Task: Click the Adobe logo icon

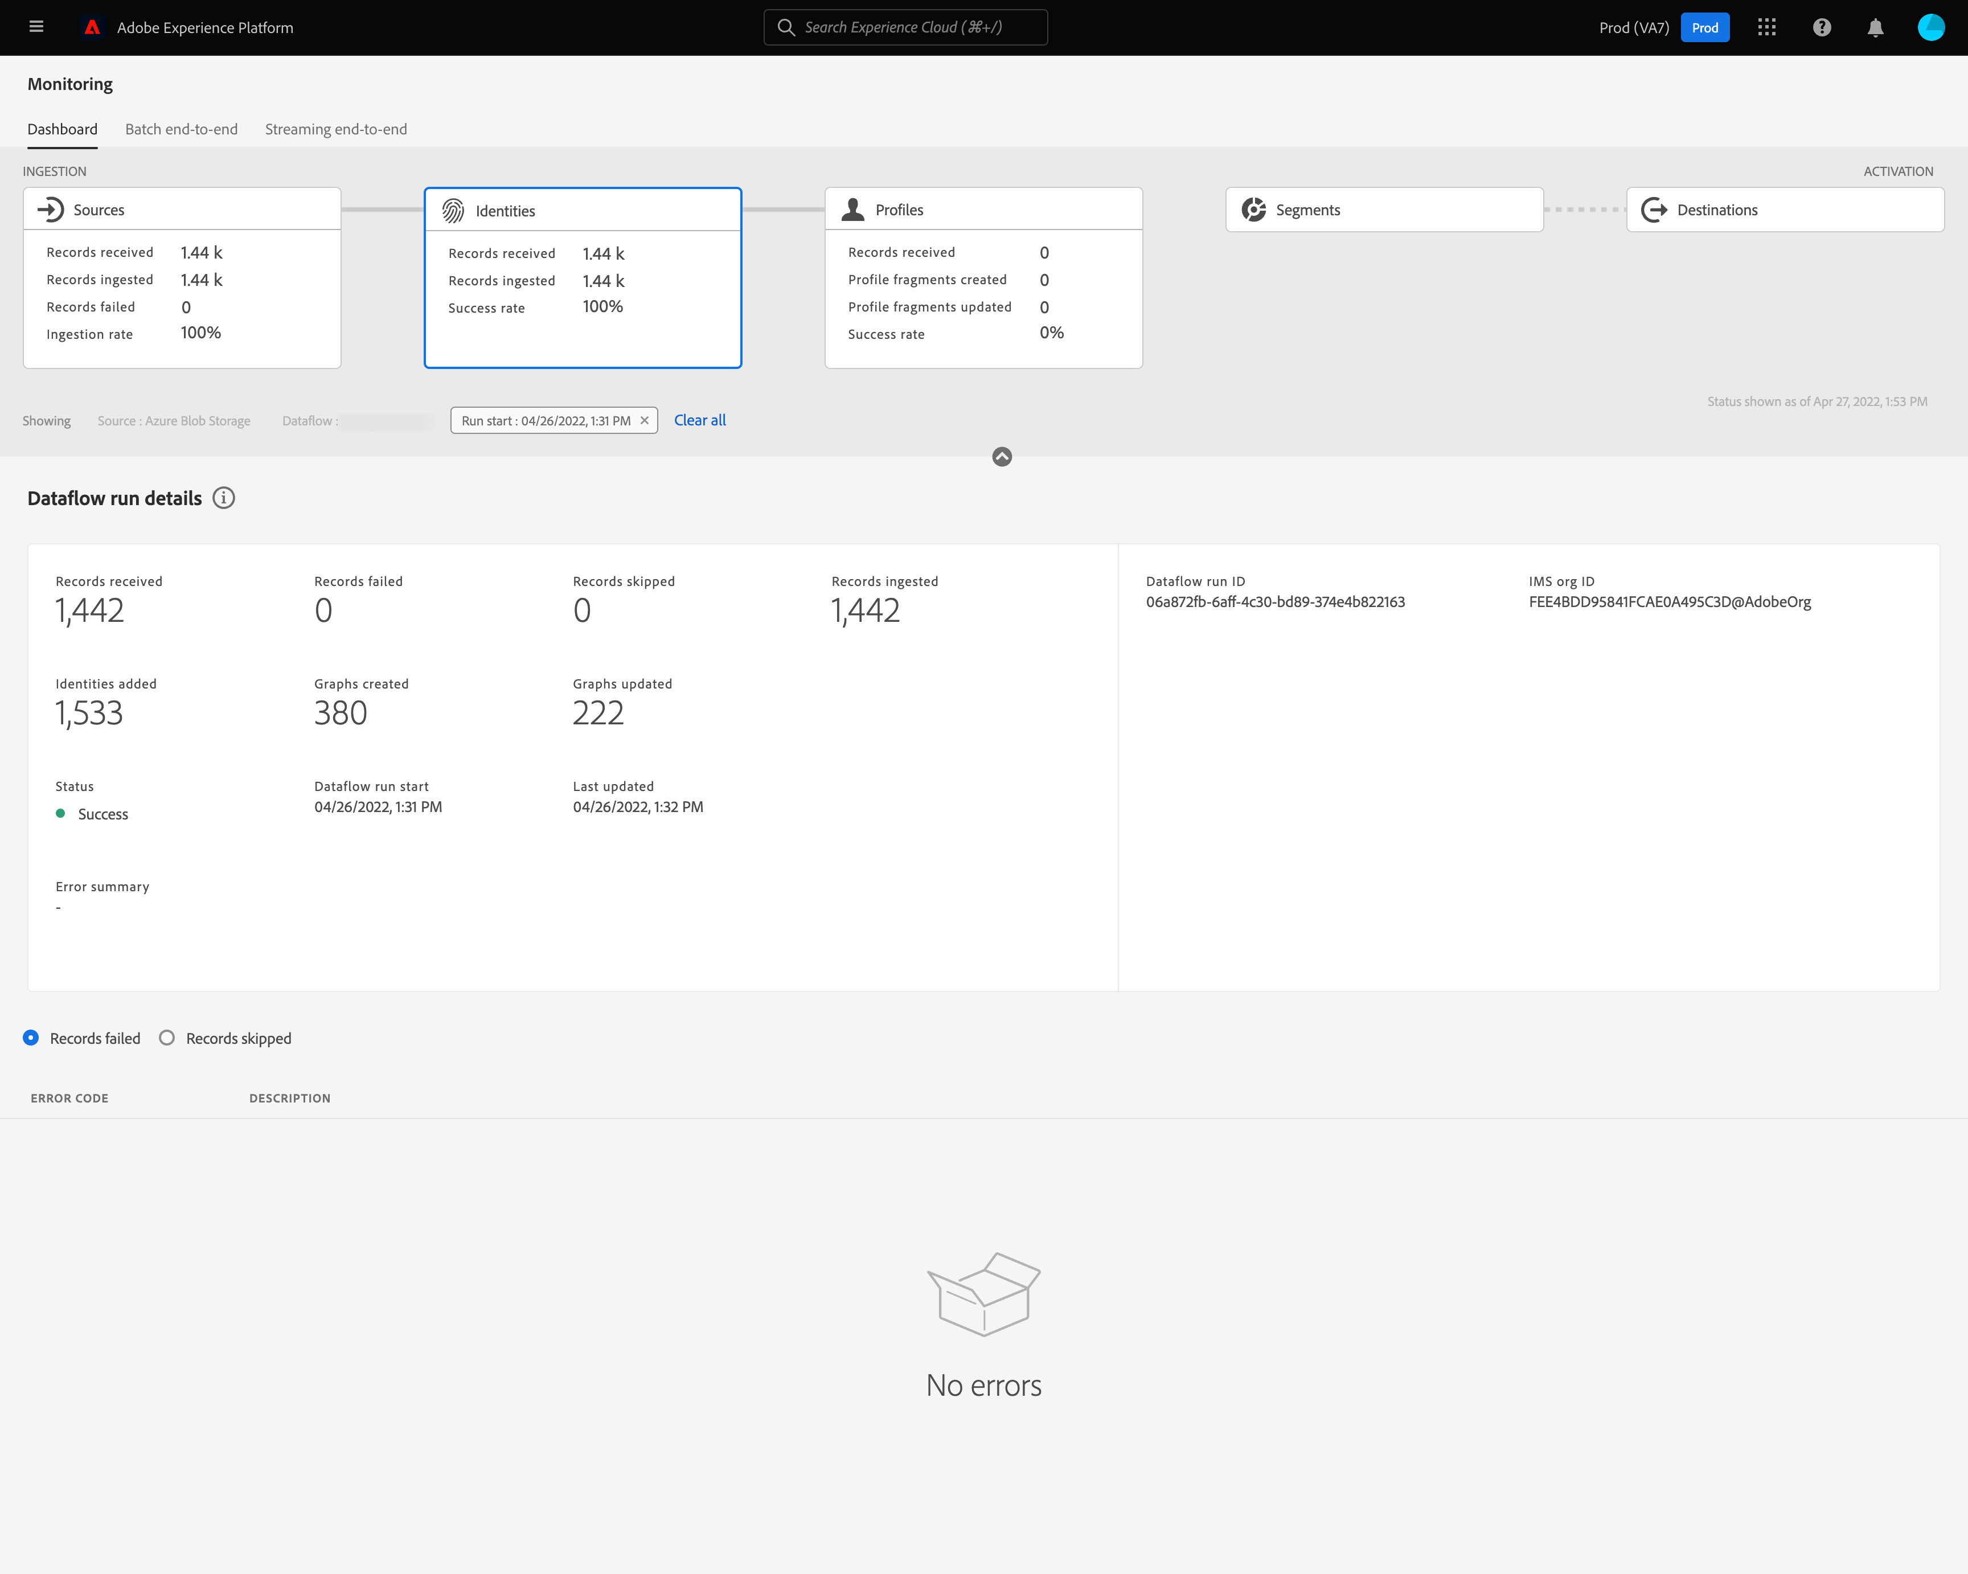Action: pyautogui.click(x=92, y=27)
